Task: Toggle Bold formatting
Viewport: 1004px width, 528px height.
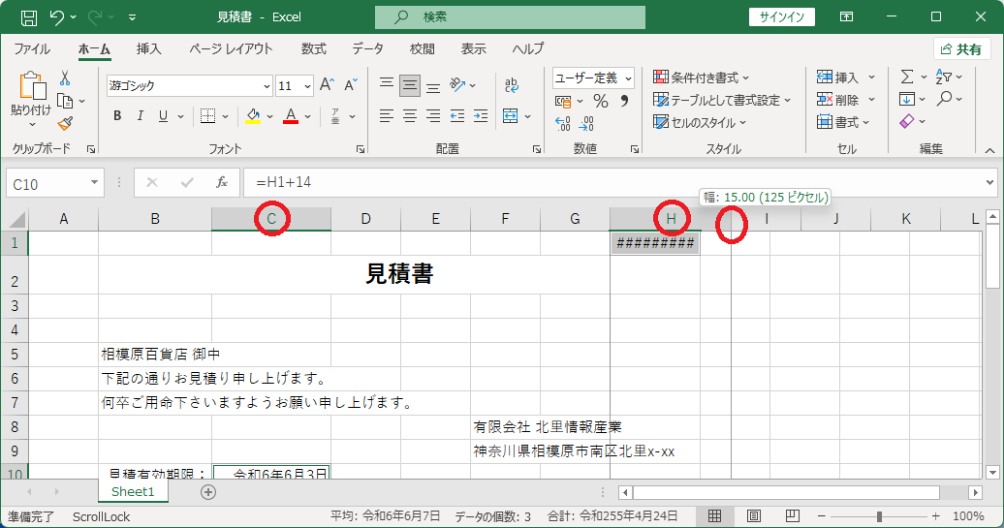Action: pyautogui.click(x=117, y=116)
